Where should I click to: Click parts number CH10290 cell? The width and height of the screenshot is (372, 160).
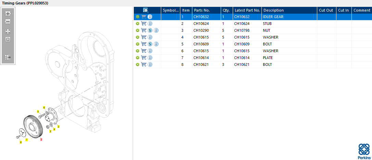coord(202,30)
